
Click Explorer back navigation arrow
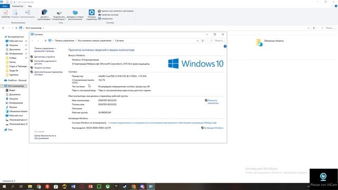[3, 28]
